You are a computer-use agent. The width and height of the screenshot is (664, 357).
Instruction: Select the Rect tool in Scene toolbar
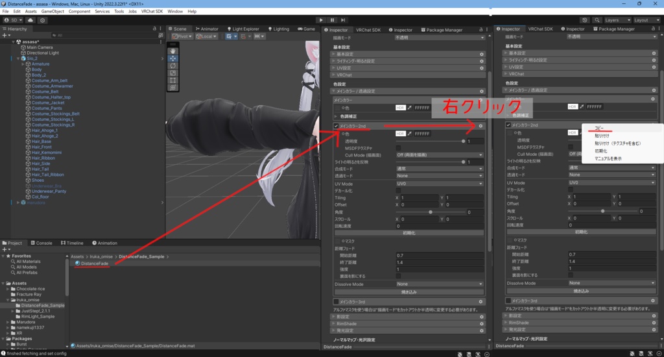(x=172, y=80)
